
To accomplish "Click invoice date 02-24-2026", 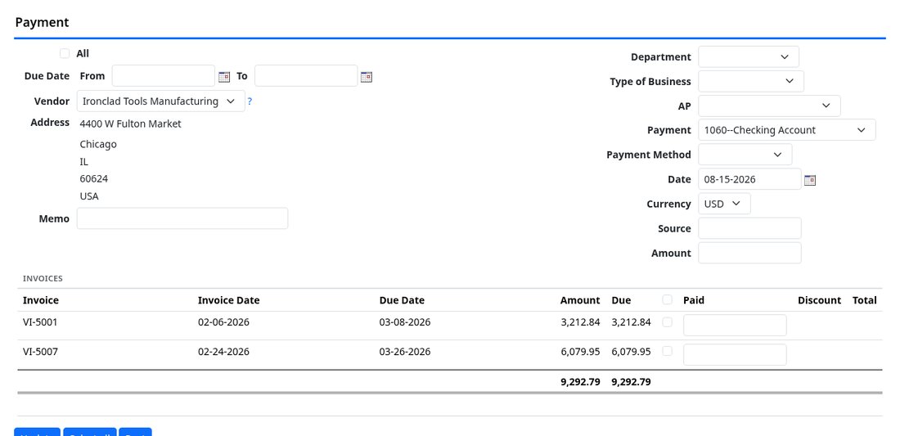I will click(x=224, y=352).
